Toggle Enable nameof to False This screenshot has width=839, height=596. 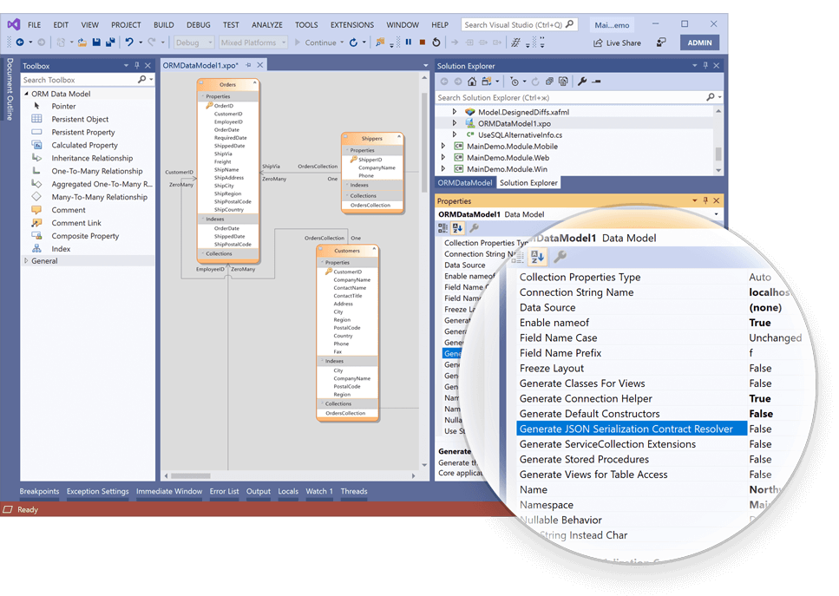759,322
